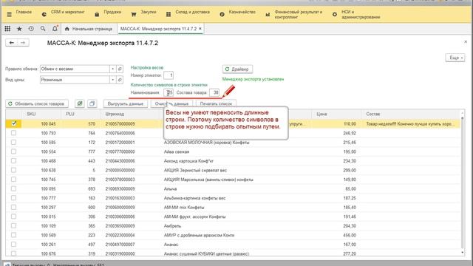Check the АКЦИЯ Зернистый сервелат row checkbox
Viewport: 473px width, 266px height.
click(x=13, y=170)
